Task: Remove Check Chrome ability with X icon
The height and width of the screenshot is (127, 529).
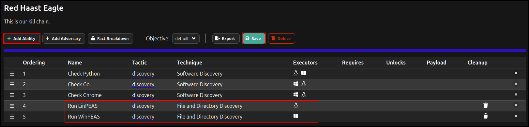Action: (x=516, y=94)
